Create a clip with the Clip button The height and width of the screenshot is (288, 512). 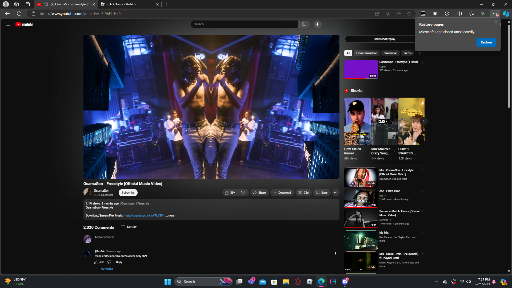[303, 193]
